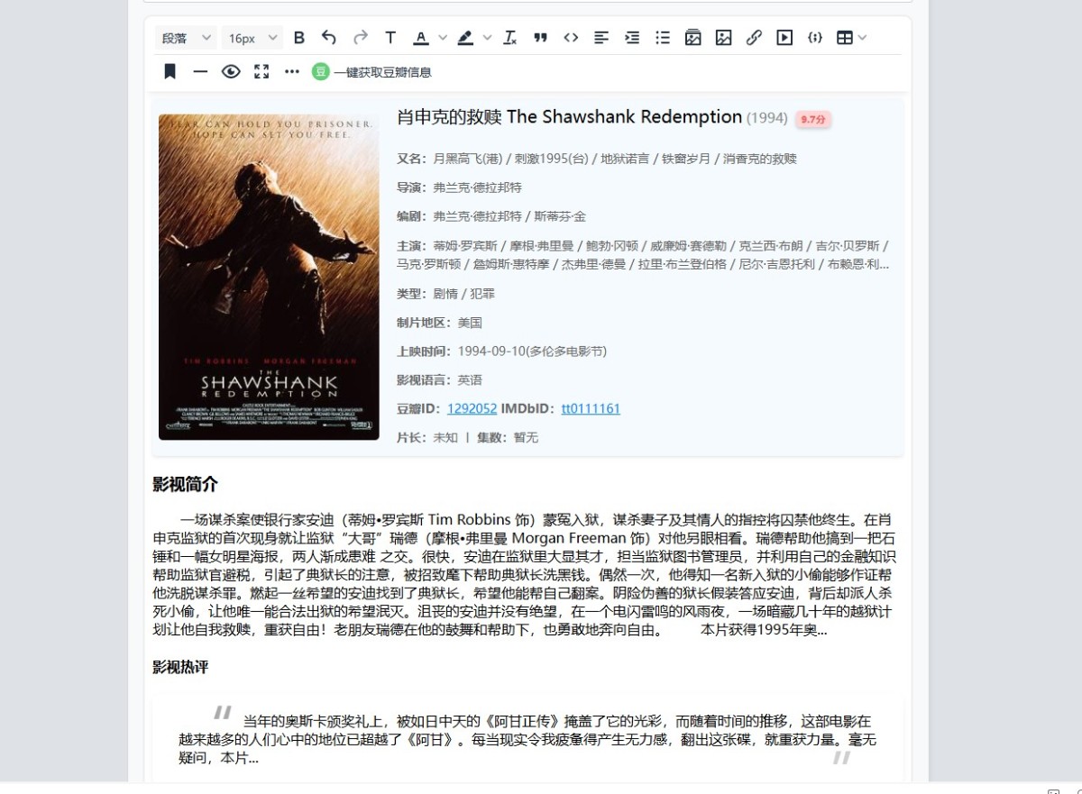Expand table options dropdown arrow
Screen dimensions: 1082x794
click(863, 38)
